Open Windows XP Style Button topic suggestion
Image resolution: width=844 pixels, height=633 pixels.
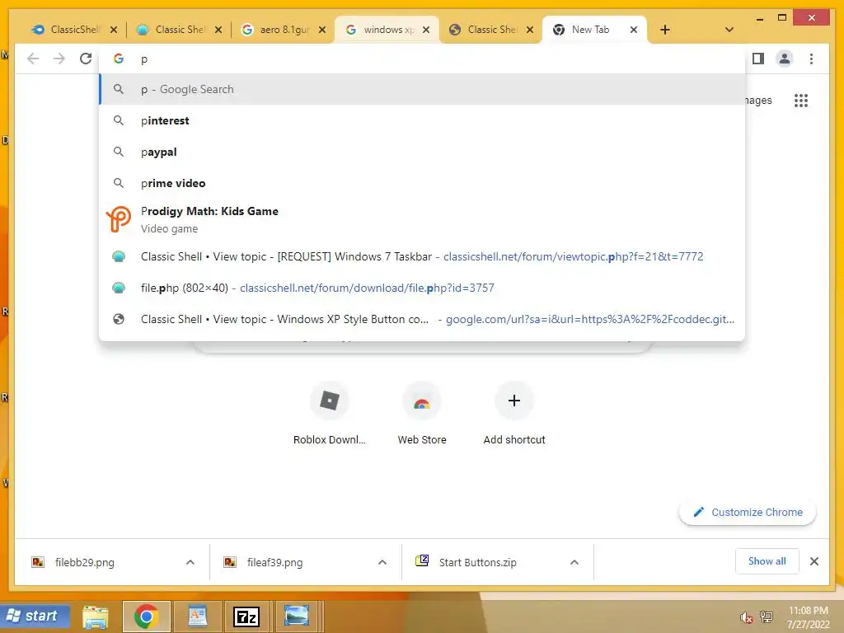423,319
